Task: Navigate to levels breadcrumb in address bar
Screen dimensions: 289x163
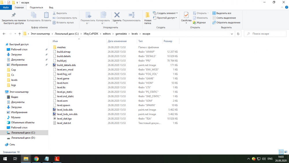Action: pos(135,34)
